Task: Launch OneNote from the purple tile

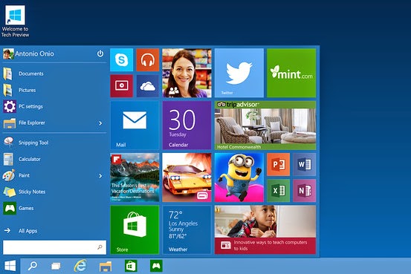Action: 304,190
